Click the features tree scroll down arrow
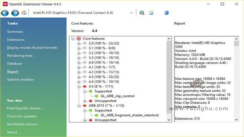244x137 pixels. tap(169, 120)
